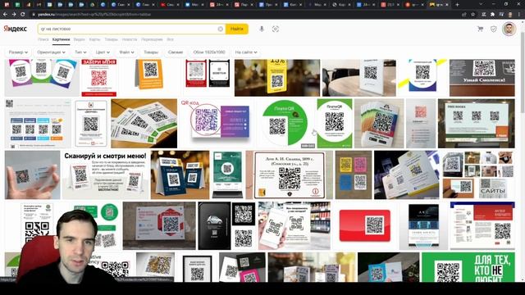Viewport: 525px width, 295px height.
Task: Click the Найти search button
Action: click(237, 29)
